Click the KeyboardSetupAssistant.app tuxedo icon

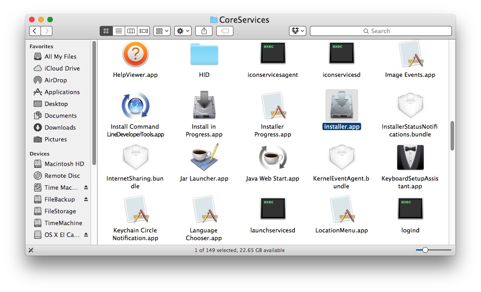tap(410, 157)
